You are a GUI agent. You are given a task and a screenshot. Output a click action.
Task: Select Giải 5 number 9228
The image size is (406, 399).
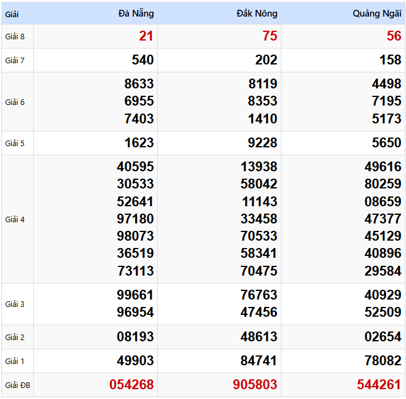coord(262,143)
